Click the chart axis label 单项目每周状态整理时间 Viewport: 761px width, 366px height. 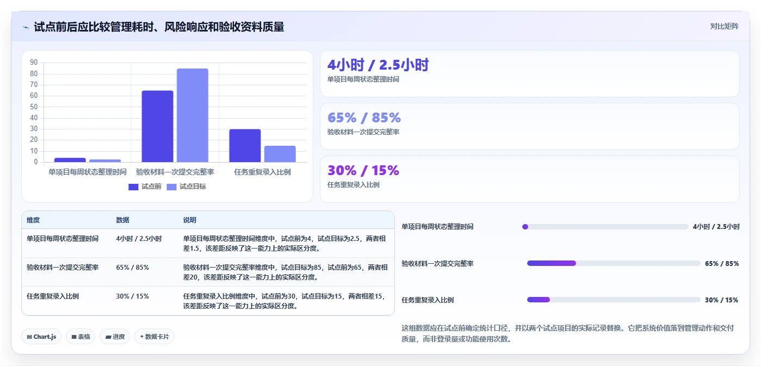[x=87, y=172]
